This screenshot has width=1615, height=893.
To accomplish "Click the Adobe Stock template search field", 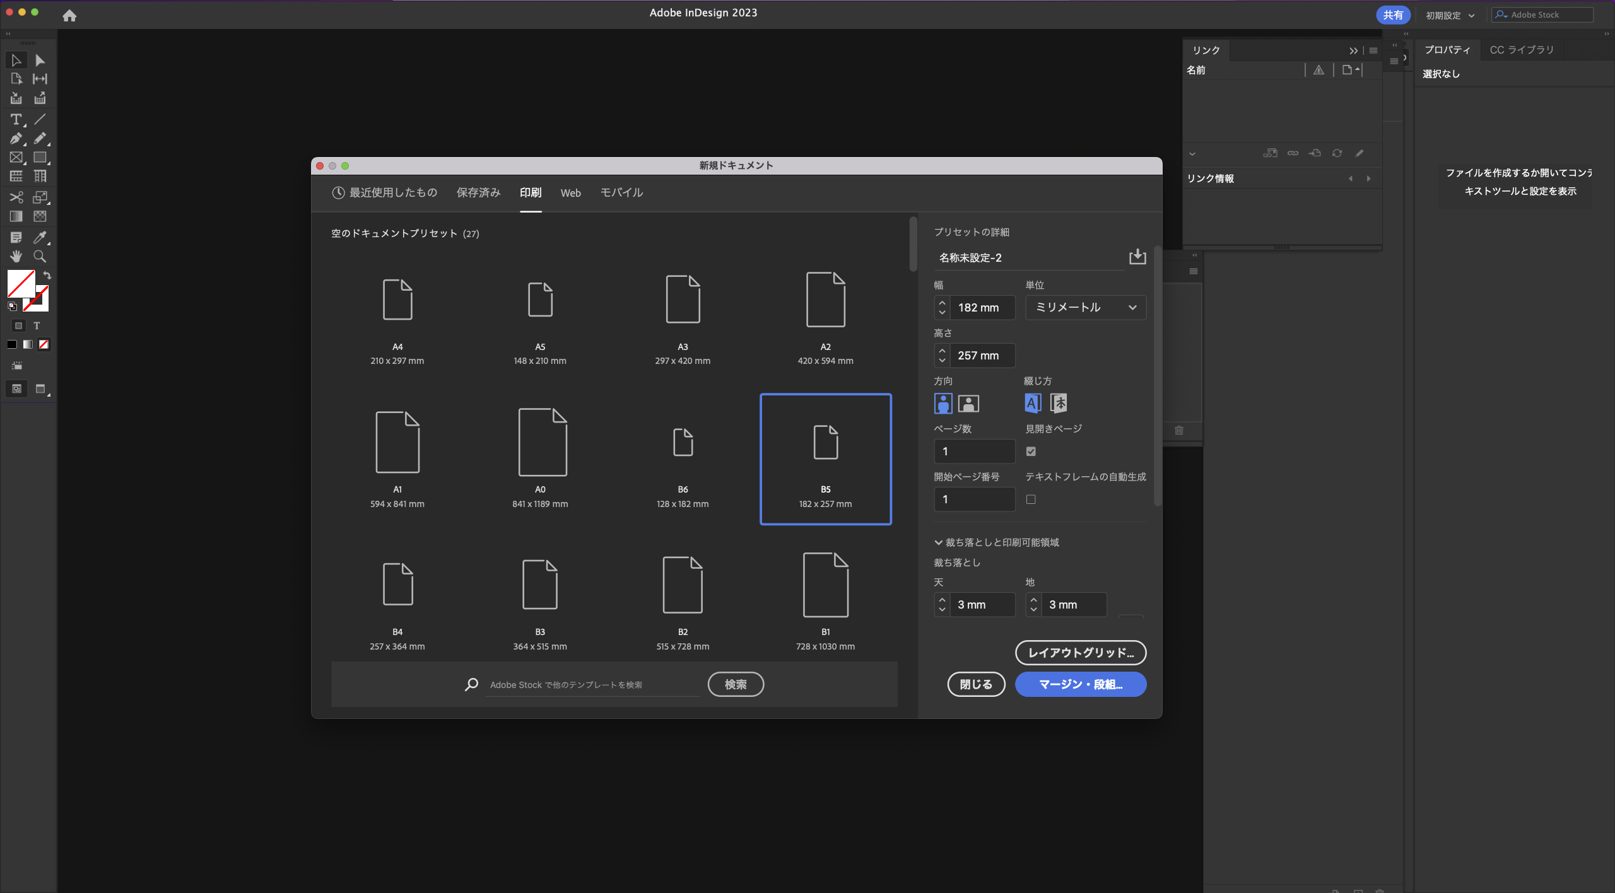I will tap(593, 685).
